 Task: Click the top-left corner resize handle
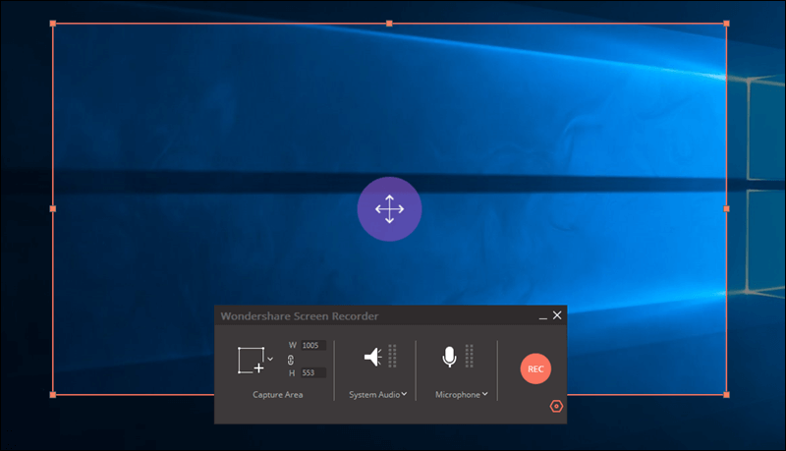coord(53,24)
